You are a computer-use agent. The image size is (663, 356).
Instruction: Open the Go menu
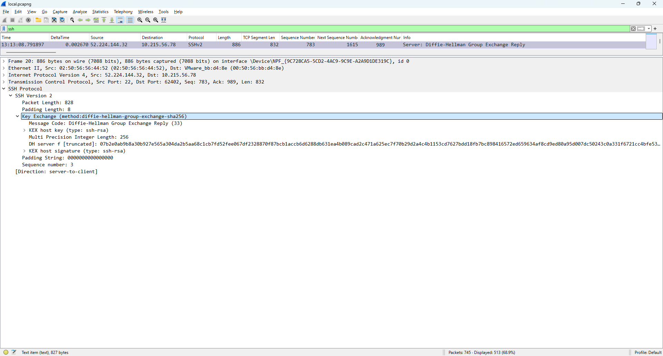(45, 12)
